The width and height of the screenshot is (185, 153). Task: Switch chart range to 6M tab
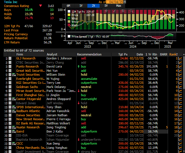coord(68,6)
